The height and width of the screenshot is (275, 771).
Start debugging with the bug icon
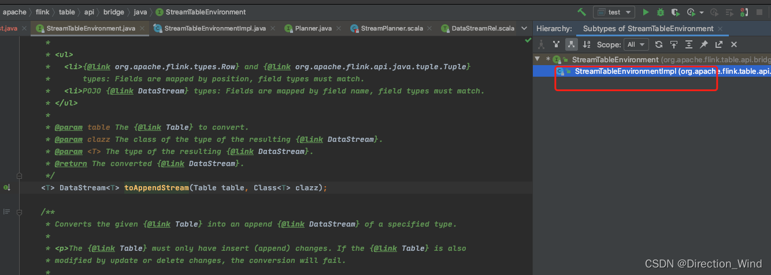(661, 12)
